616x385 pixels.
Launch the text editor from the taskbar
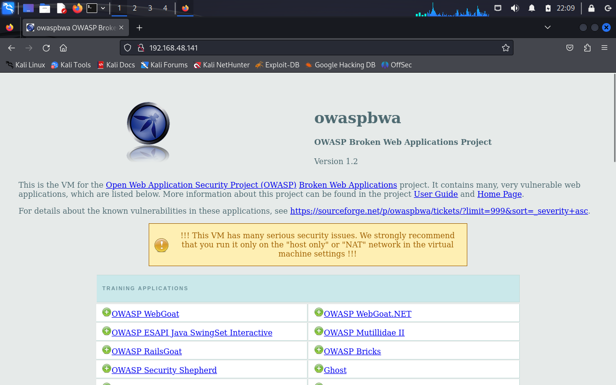[x=61, y=8]
